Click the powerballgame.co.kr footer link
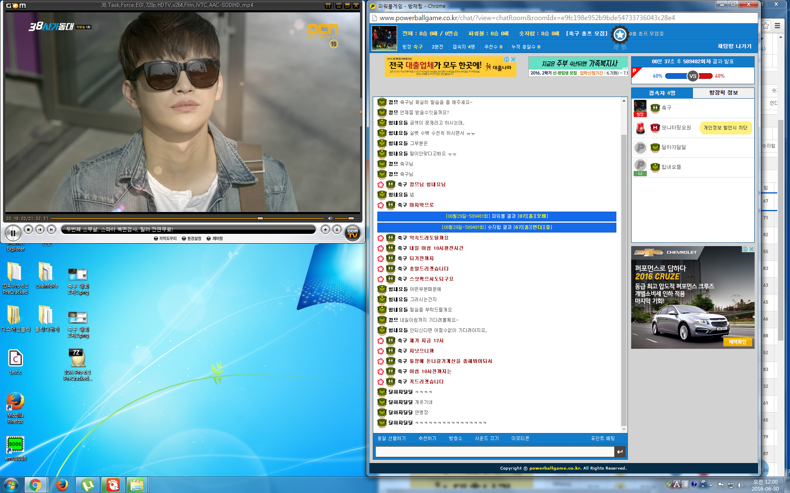 point(555,468)
